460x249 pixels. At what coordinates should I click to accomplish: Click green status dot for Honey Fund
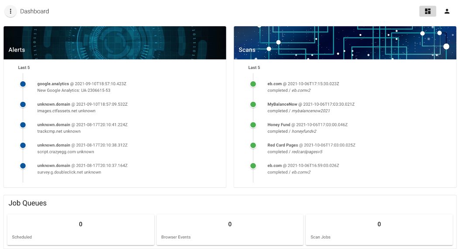click(253, 125)
